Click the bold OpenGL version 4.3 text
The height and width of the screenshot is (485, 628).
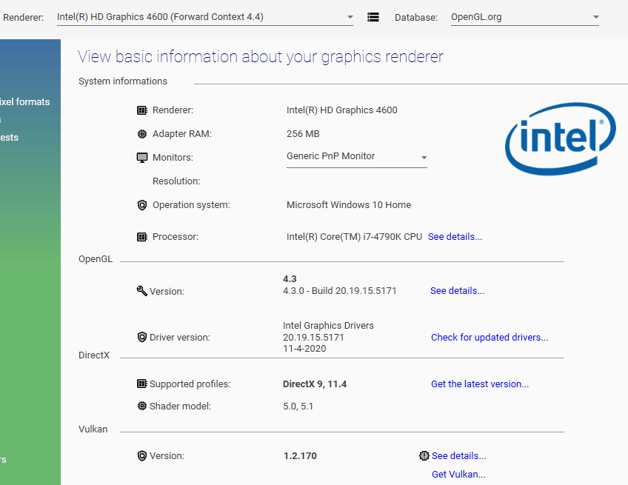coord(290,278)
